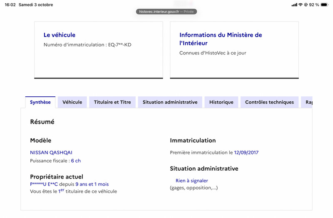Open the Véhicule tab
Screen dimensions: 333x218
tap(72, 102)
